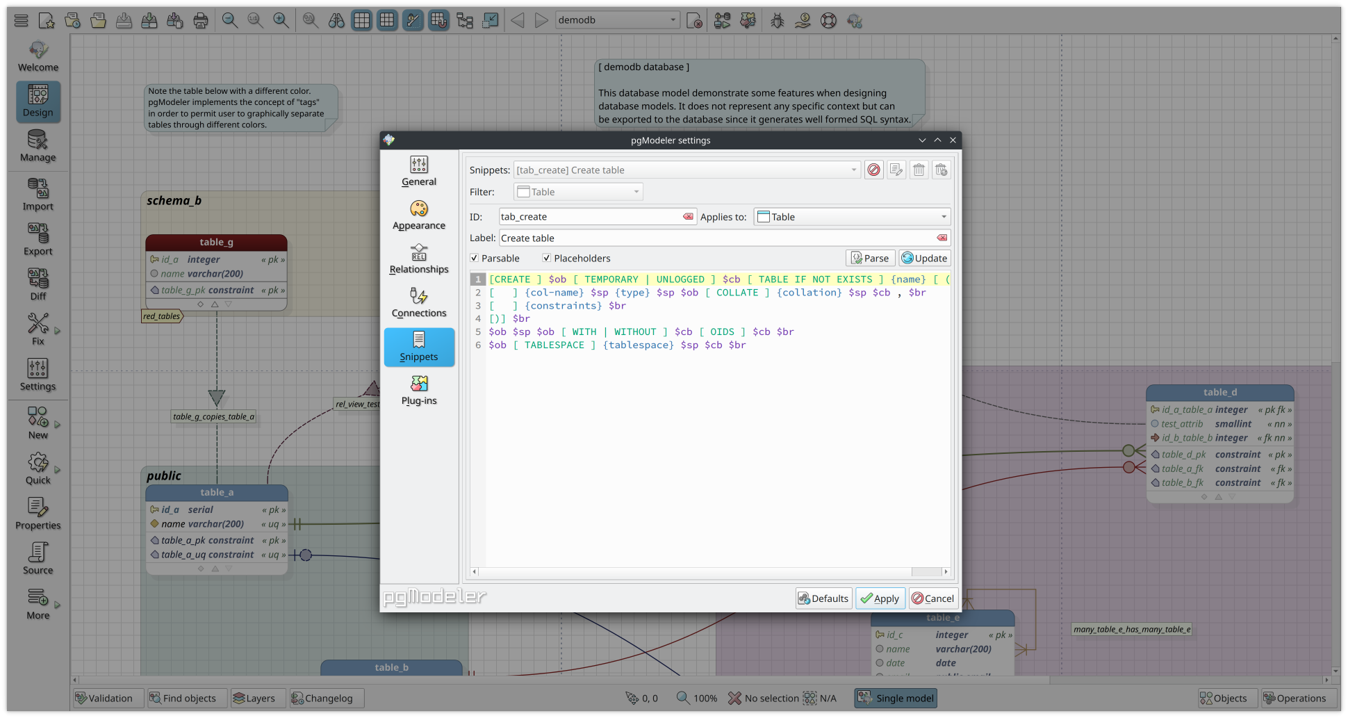The image size is (1348, 718).
Task: Click the edit snippet pencil icon
Action: tap(896, 170)
